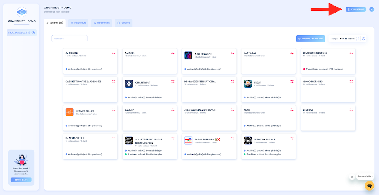379x195 pixels.
Task: Open the KIUTE company name
Action: click(x=247, y=110)
